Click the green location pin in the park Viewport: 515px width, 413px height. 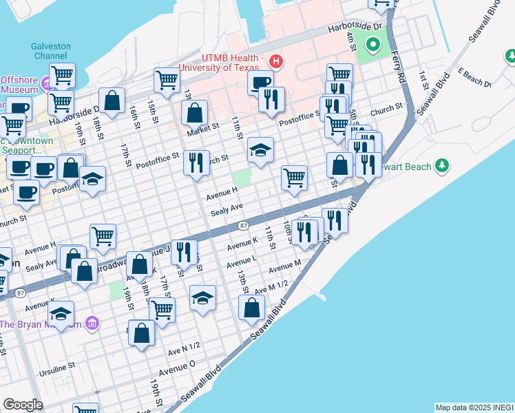[372, 45]
